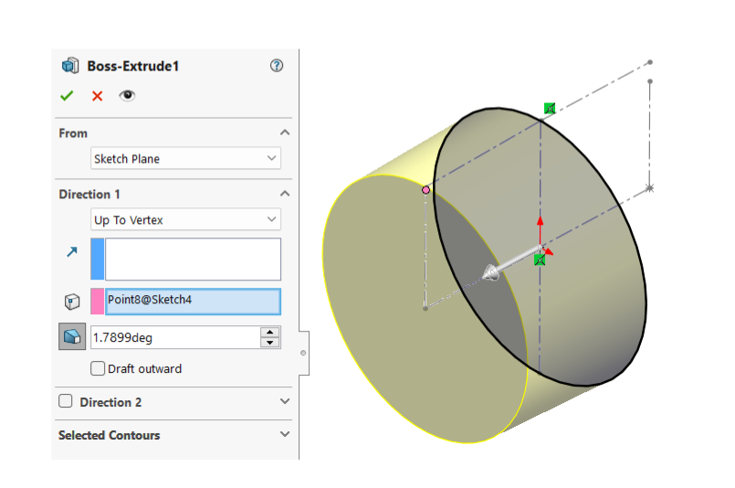The width and height of the screenshot is (735, 488).
Task: Toggle the Draft On/Off button
Action: coord(72,337)
